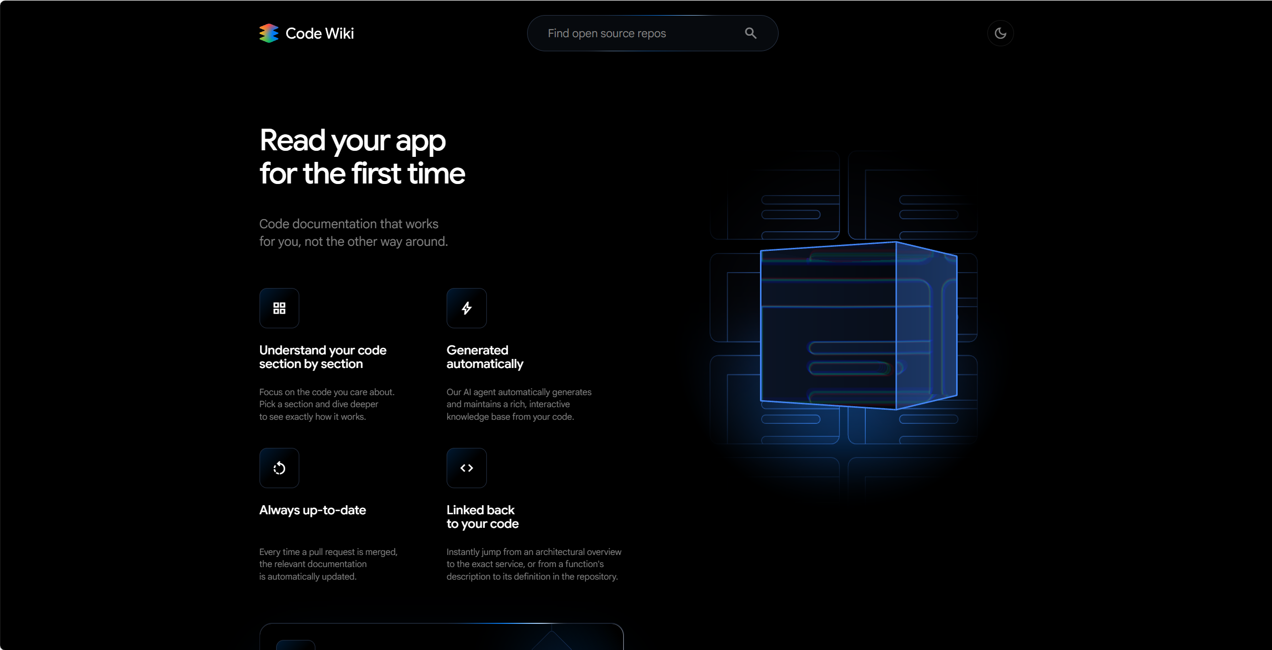Click the Understand your code section by section heading

[322, 357]
